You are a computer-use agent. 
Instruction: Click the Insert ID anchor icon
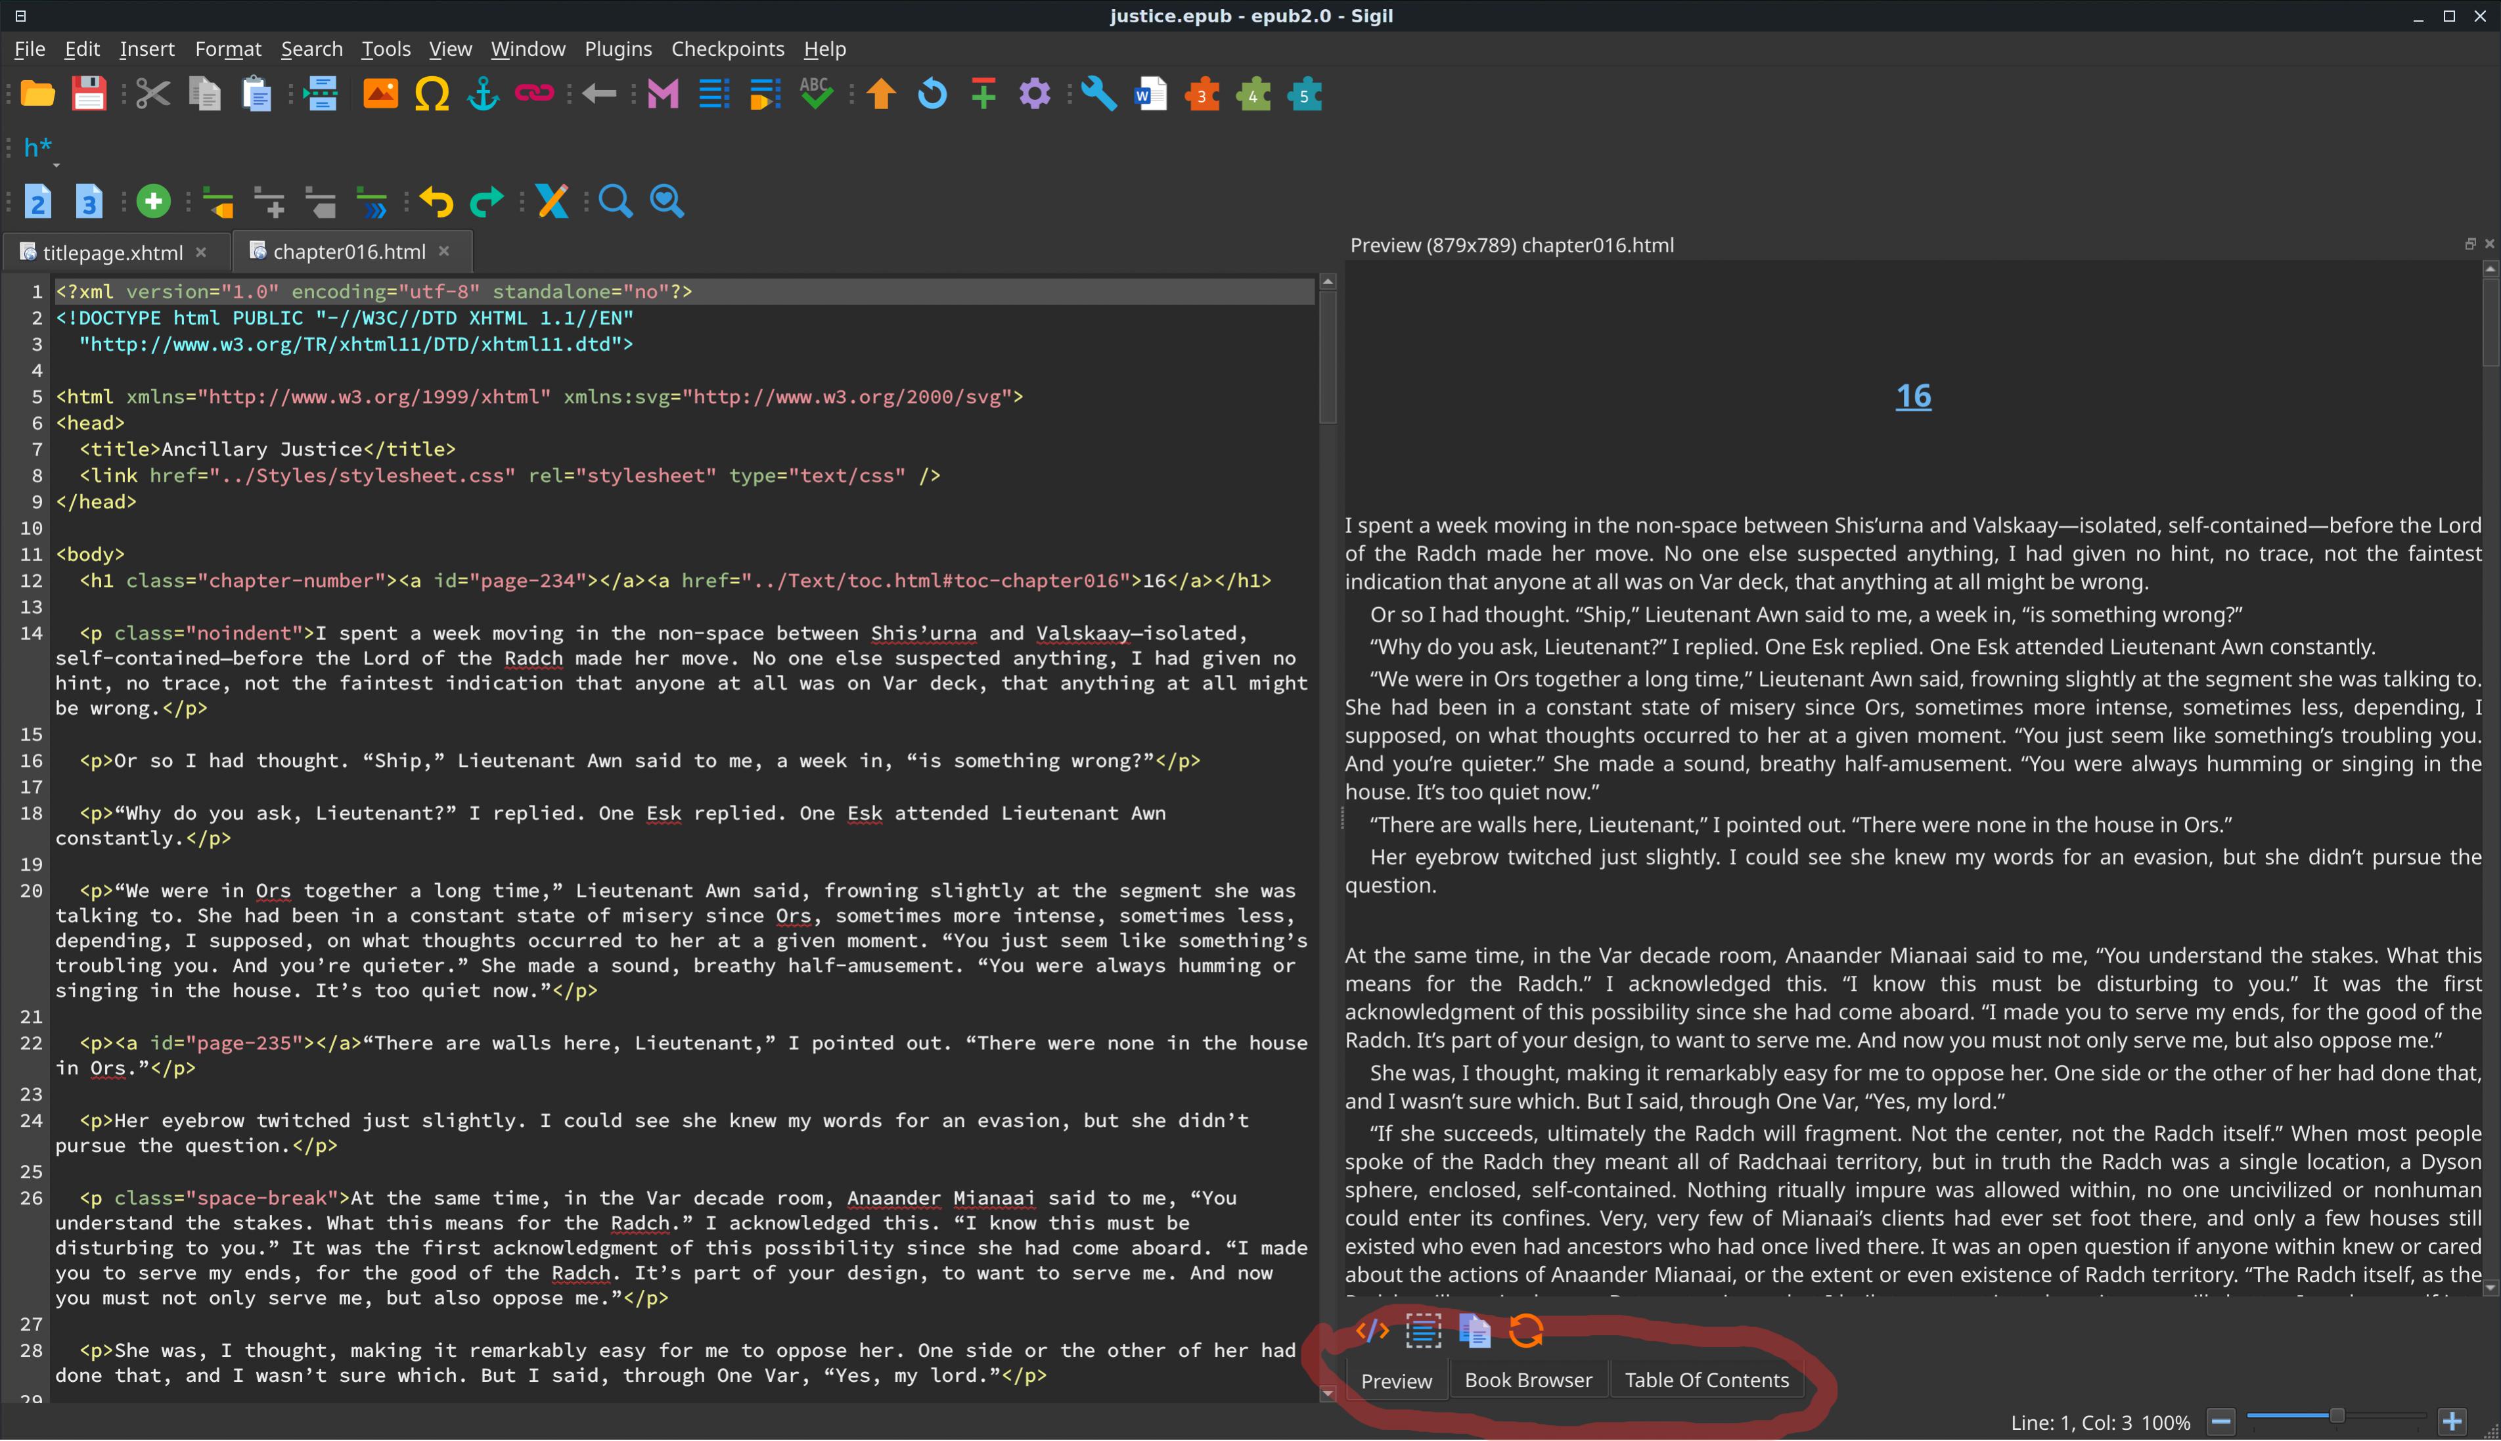(483, 95)
